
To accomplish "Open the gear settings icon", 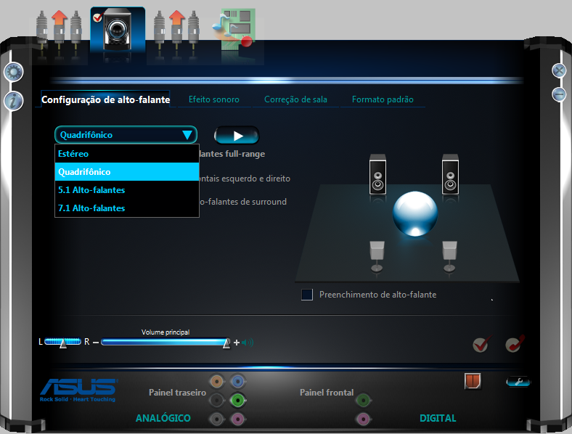I will (x=14, y=72).
